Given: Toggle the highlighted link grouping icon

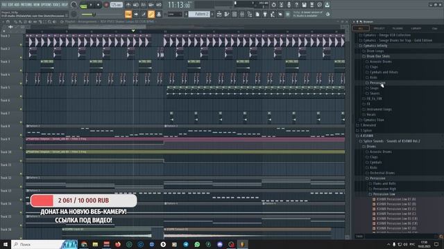Looking at the screenshot, I should [151, 14].
